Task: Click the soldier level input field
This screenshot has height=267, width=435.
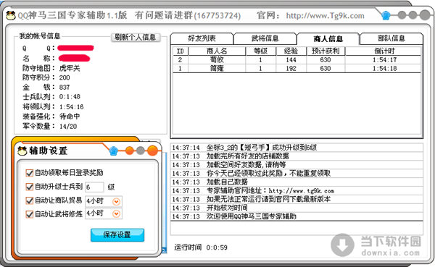Action: tap(94, 187)
